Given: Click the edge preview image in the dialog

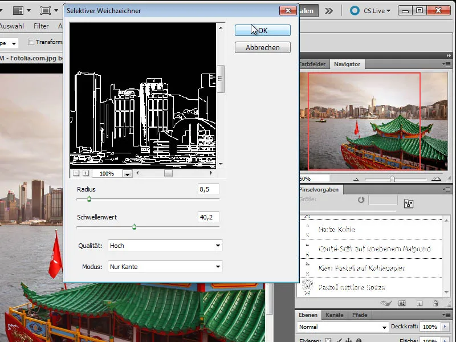Looking at the screenshot, I should (x=143, y=95).
